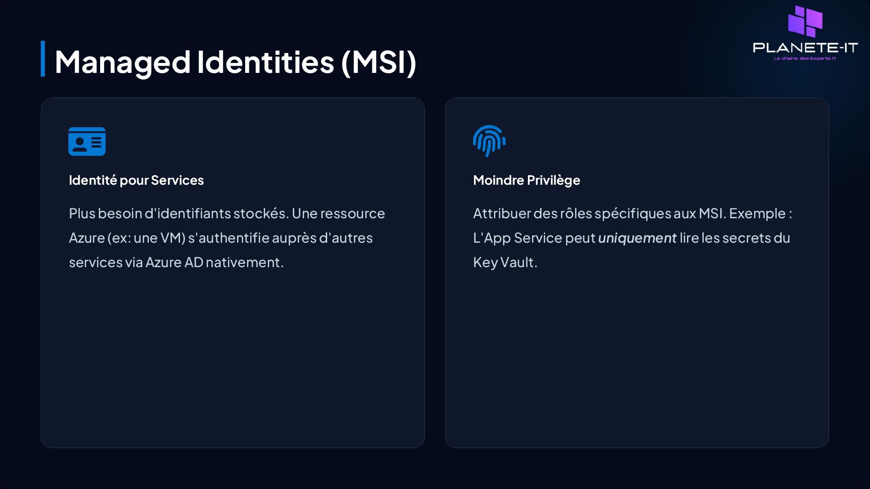This screenshot has height=489, width=870.
Task: Click the 'Identité pour Services' heading
Action: tap(136, 180)
